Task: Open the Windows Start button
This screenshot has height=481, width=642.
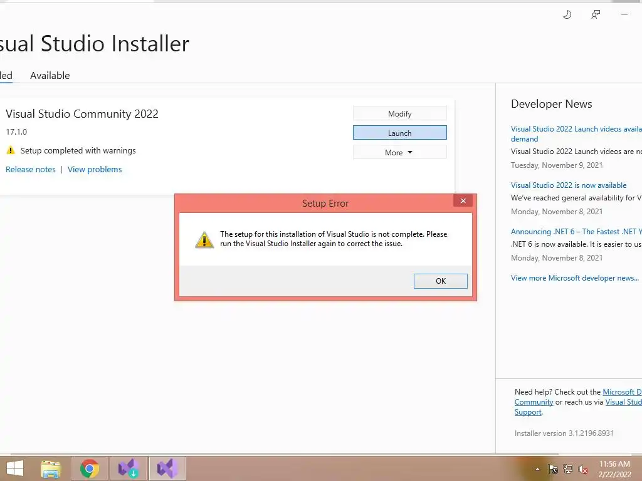Action: point(15,468)
